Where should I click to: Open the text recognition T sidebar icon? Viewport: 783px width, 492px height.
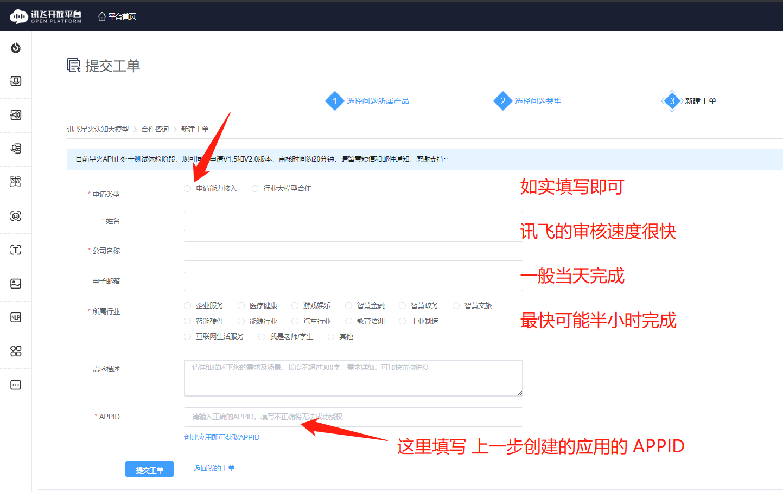[16, 250]
